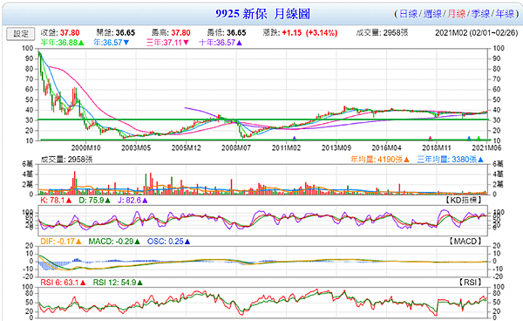Click the 2005M12 date axis label
523x321 pixels.
coord(187,147)
